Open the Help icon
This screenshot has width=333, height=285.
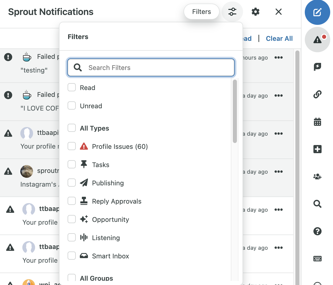tap(317, 231)
